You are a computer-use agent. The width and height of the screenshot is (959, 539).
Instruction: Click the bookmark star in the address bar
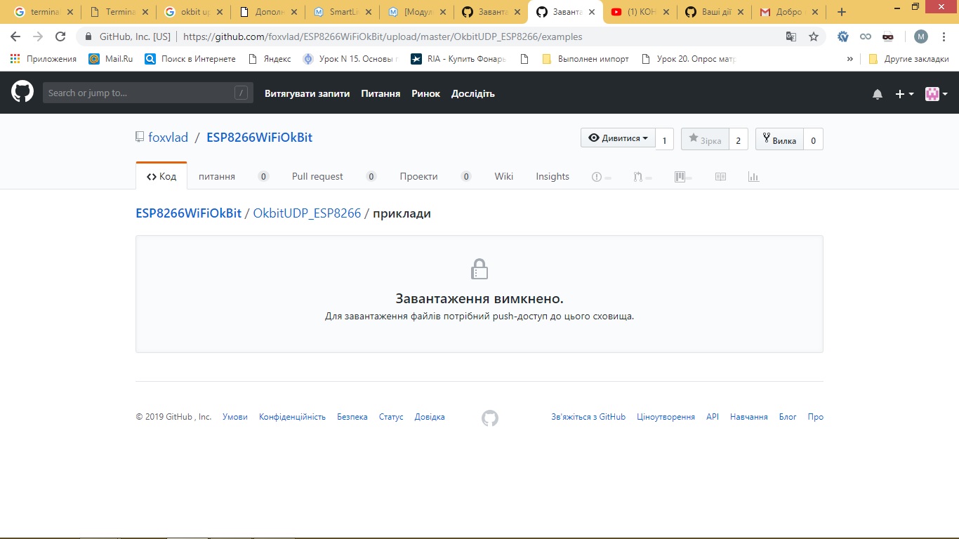tap(812, 36)
